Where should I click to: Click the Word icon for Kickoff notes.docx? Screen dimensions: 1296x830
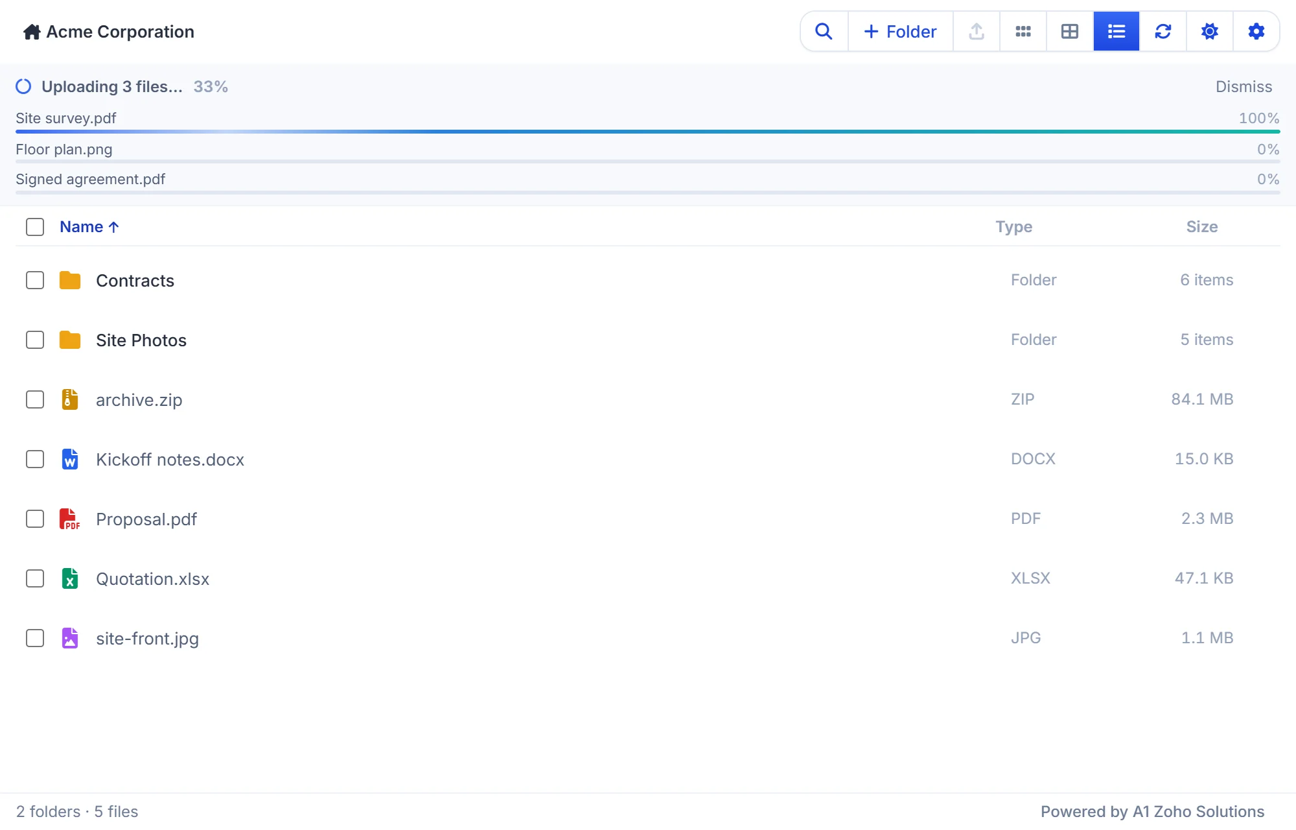pyautogui.click(x=70, y=459)
